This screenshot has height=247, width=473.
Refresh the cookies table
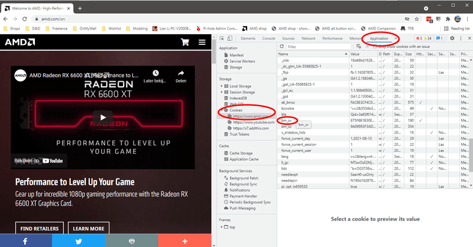(x=282, y=47)
